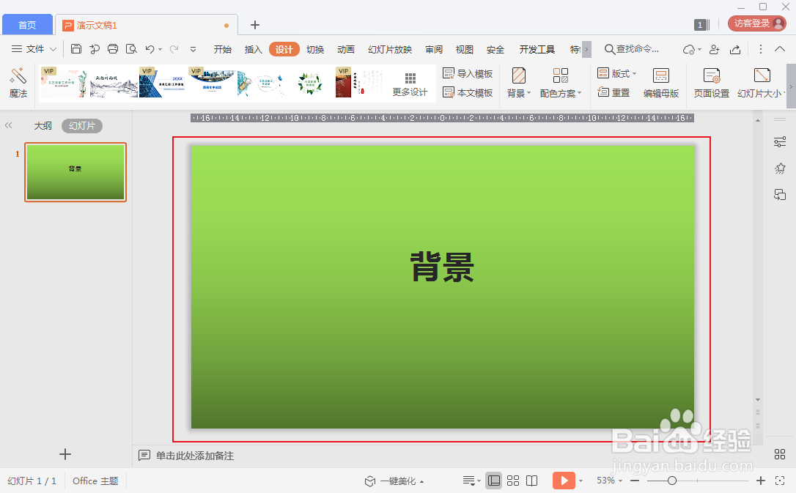Start the slideshow with the play icon
The width and height of the screenshot is (796, 493).
pos(563,481)
